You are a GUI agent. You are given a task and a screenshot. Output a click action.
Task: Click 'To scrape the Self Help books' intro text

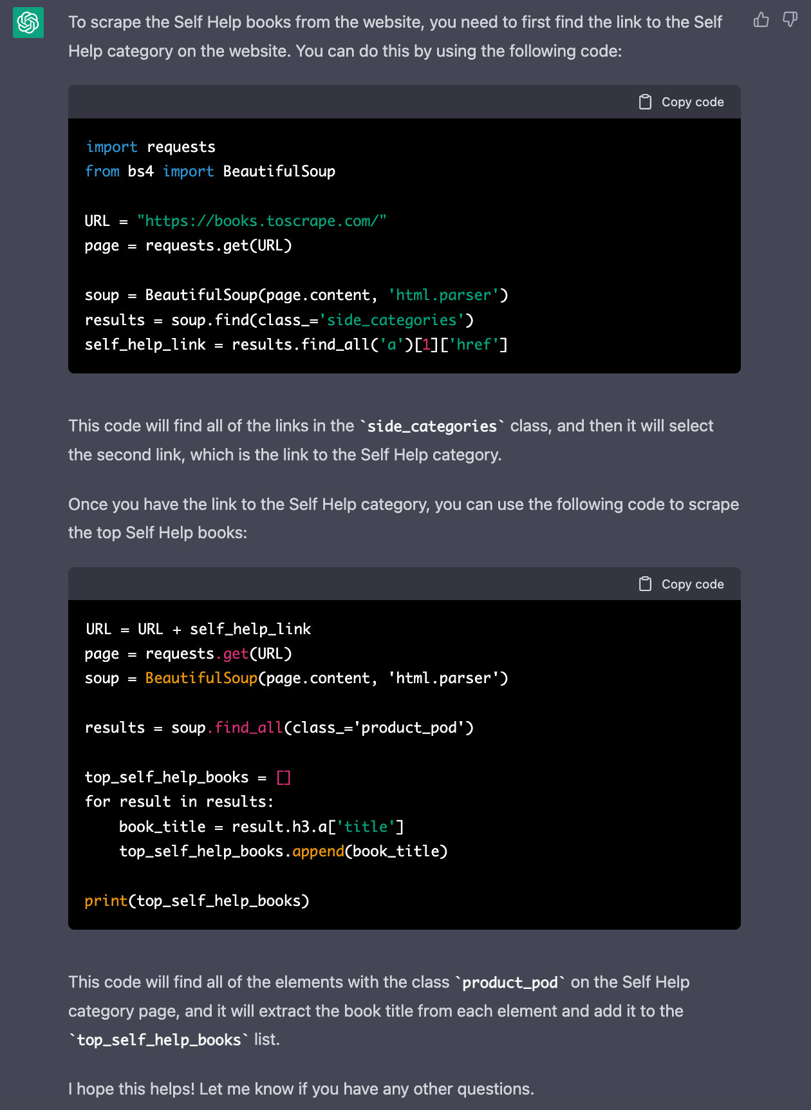[395, 36]
